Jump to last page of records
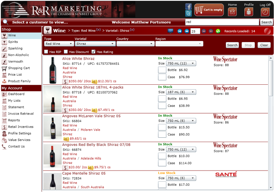 click(x=211, y=31)
